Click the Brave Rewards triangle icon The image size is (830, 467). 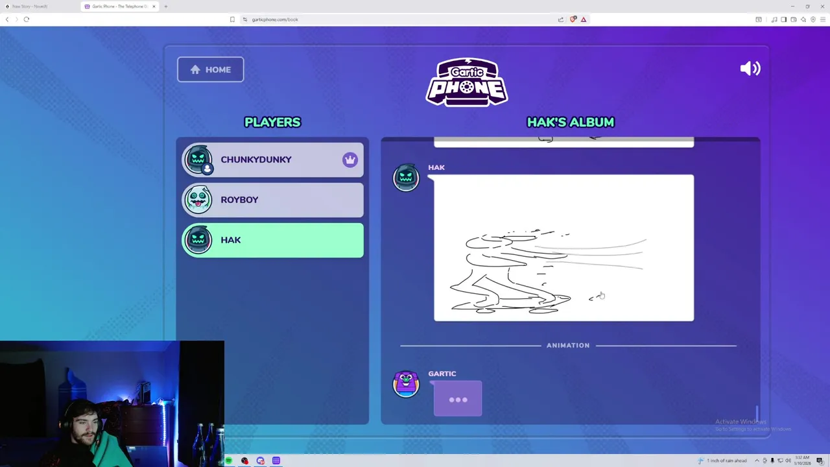(584, 19)
